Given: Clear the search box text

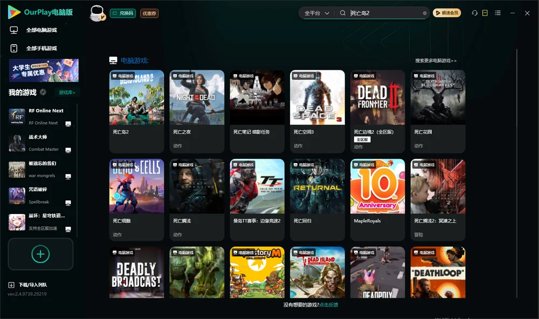Looking at the screenshot, I should click(425, 13).
